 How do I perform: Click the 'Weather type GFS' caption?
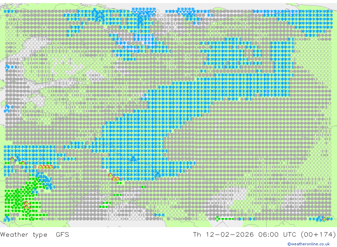[x=35, y=235]
